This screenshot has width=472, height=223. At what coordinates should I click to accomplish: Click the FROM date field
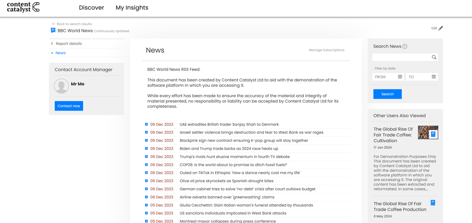(x=388, y=77)
